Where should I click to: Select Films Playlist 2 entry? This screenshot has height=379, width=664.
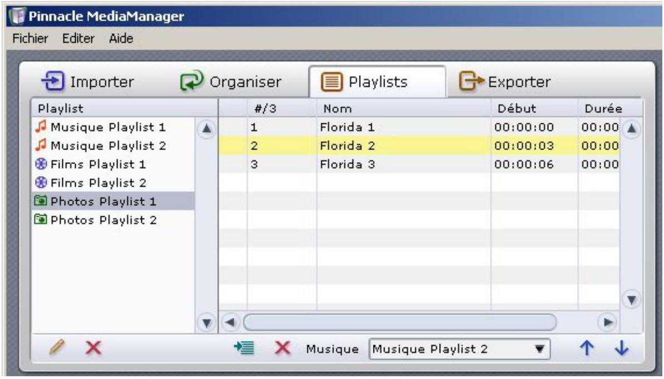[113, 183]
